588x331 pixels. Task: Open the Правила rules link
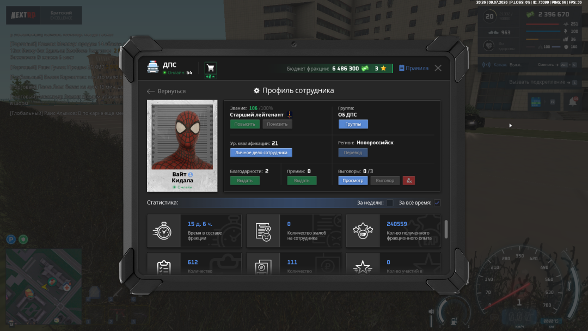coord(414,68)
